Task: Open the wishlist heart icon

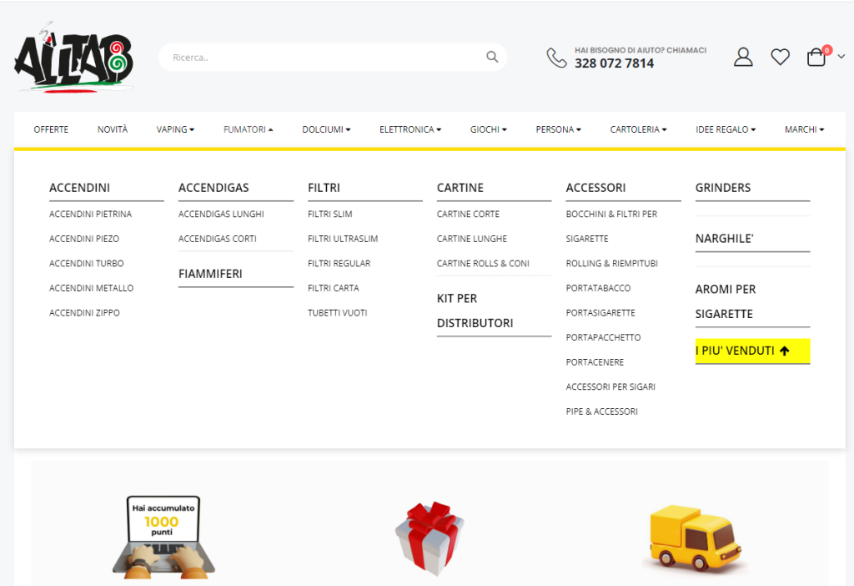Action: tap(780, 57)
